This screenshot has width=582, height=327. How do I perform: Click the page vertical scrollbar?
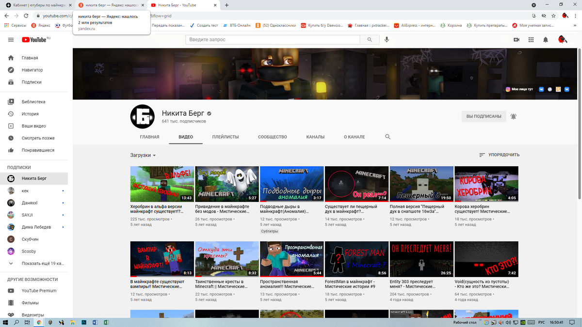click(x=580, y=124)
